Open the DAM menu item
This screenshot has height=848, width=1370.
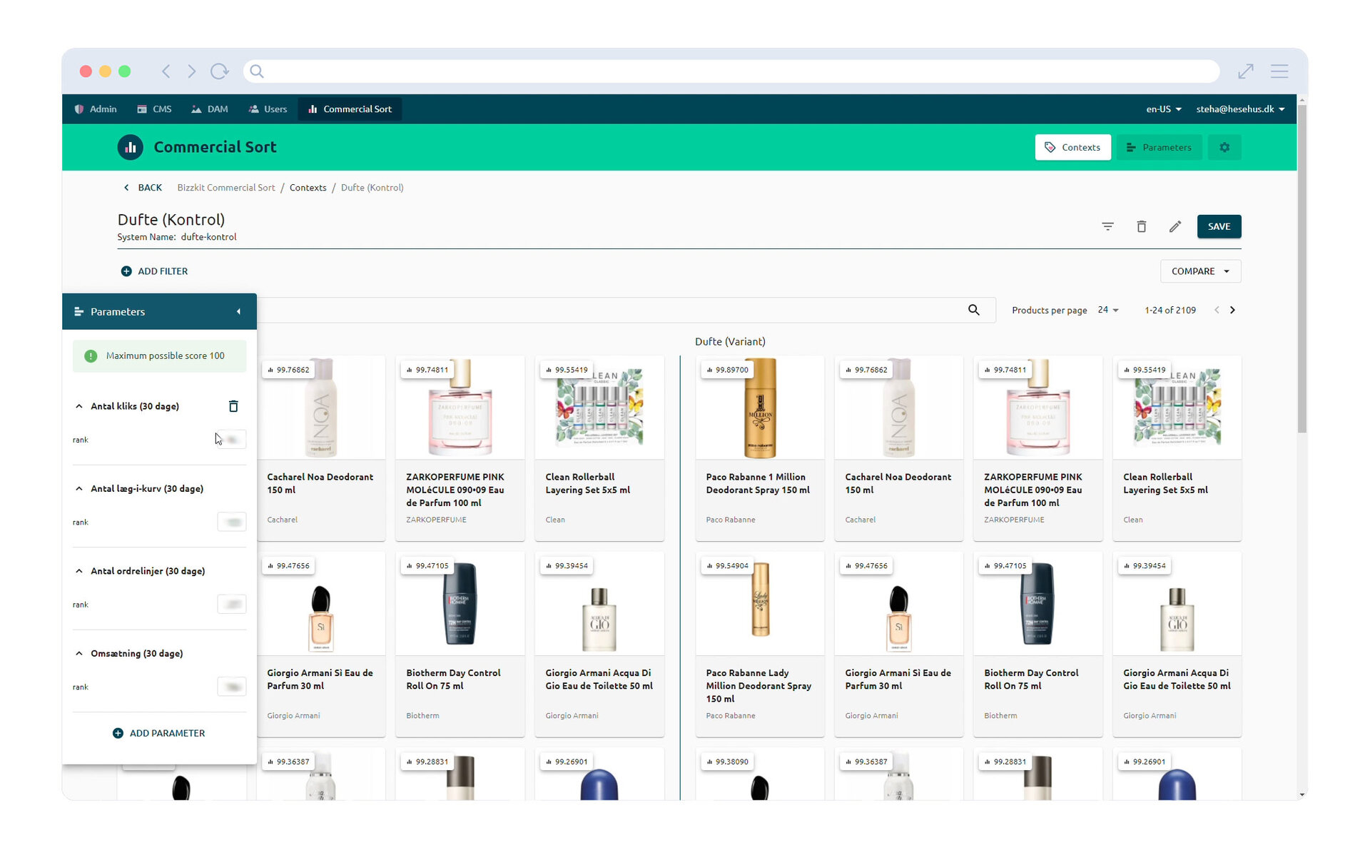point(210,109)
